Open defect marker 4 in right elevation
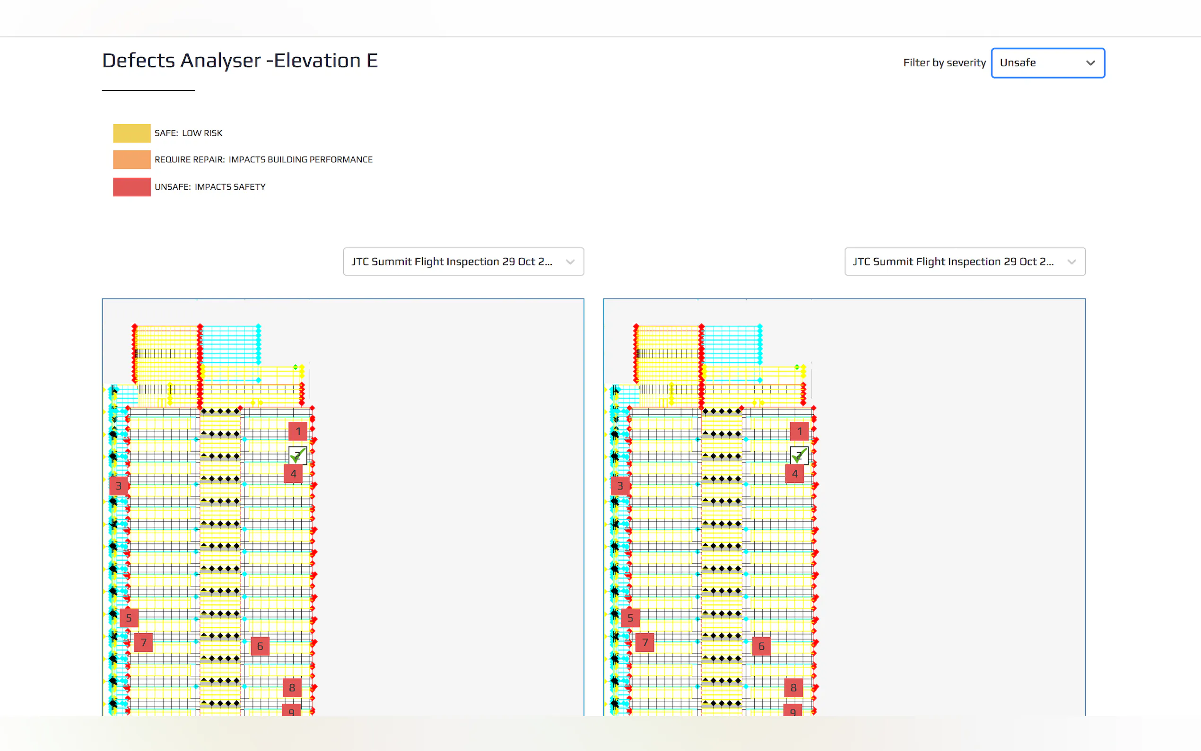 click(795, 474)
